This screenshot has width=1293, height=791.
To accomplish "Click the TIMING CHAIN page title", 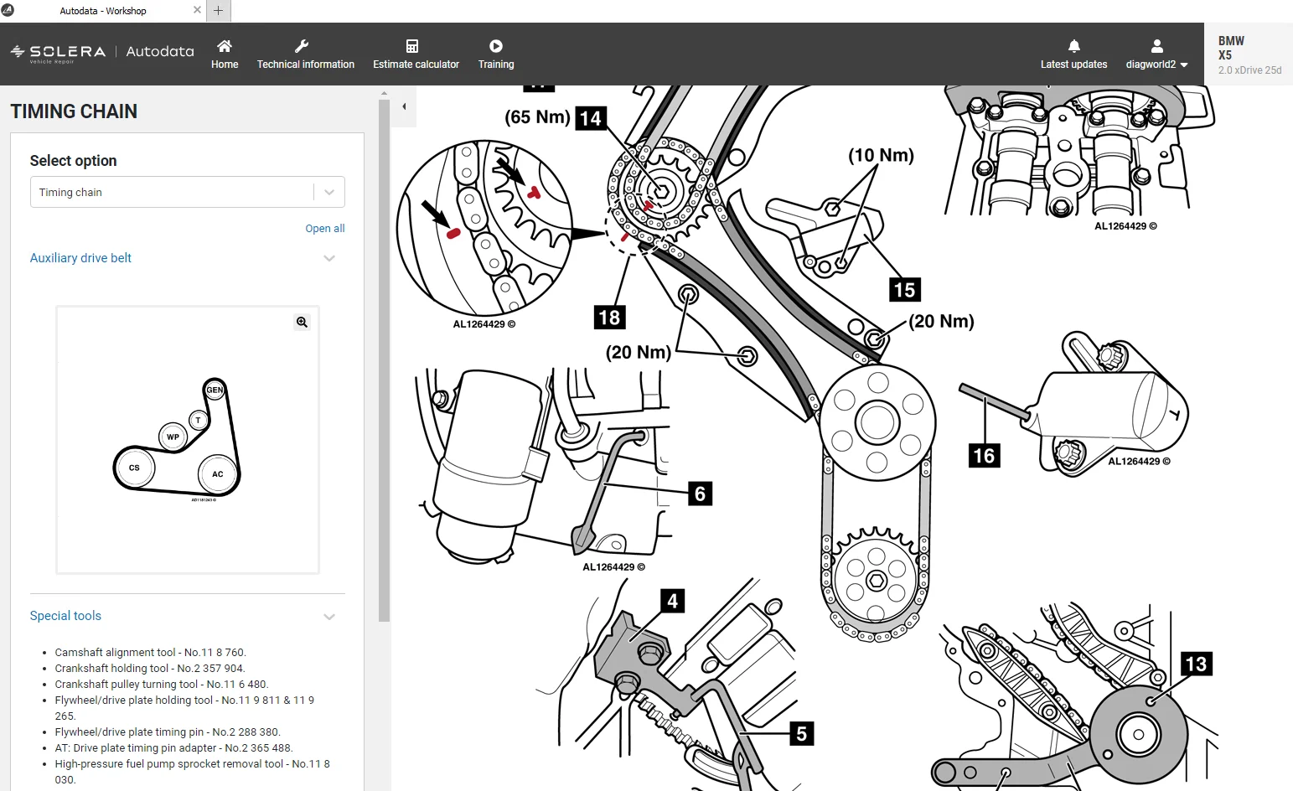I will pos(74,111).
